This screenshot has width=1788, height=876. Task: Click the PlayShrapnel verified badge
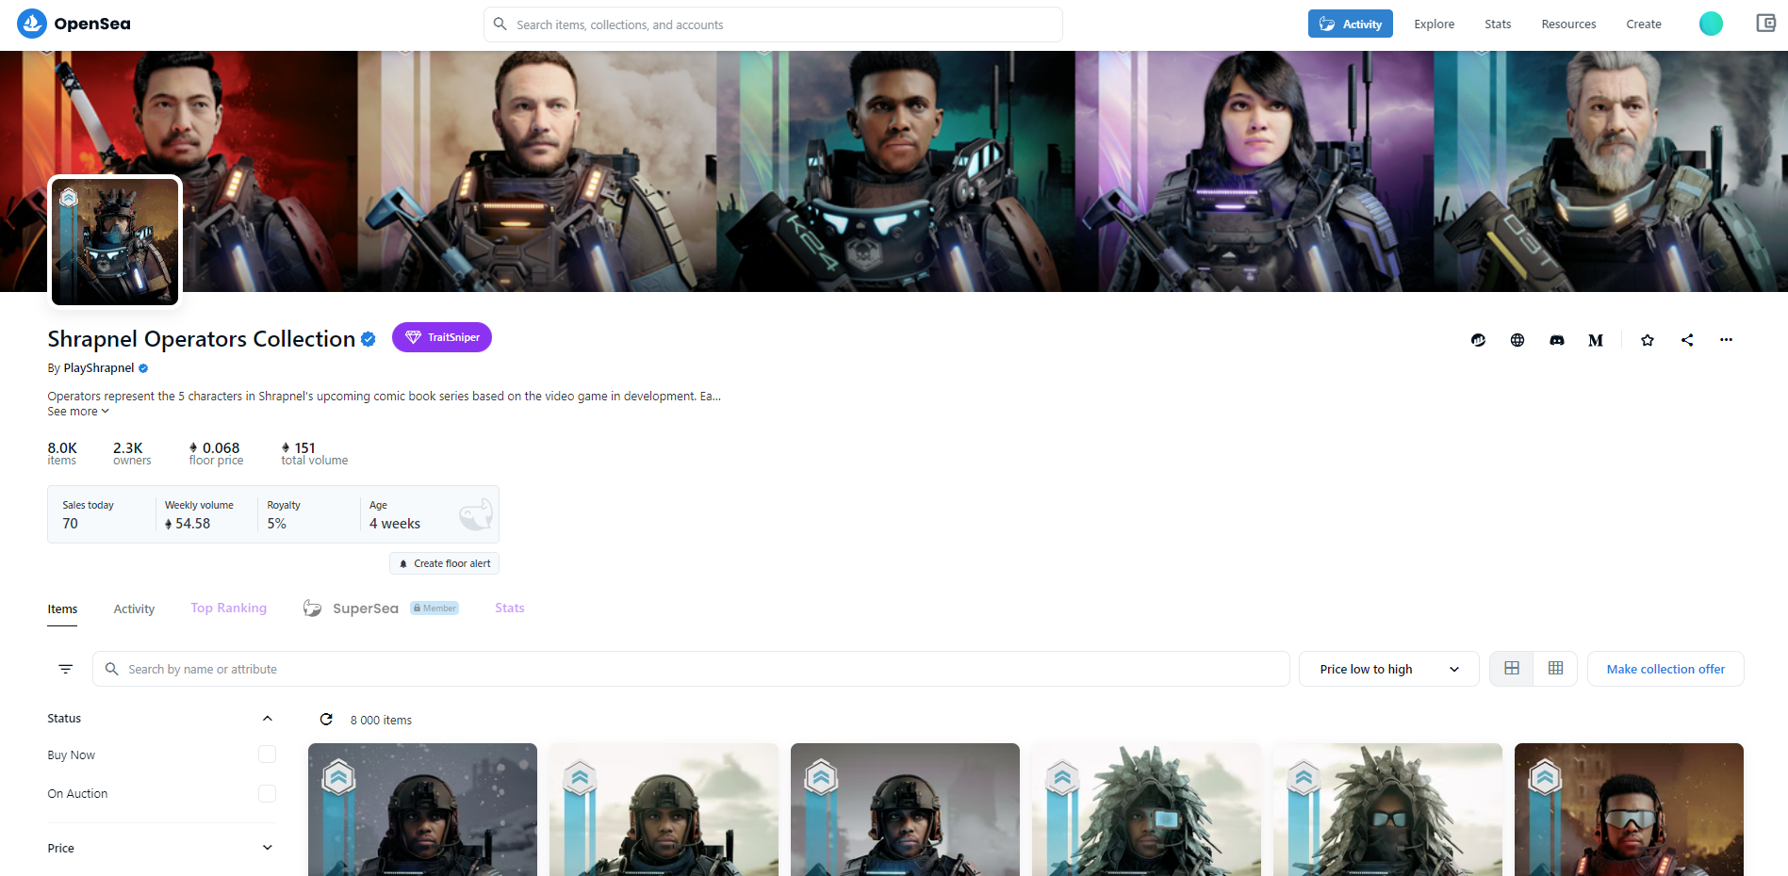pyautogui.click(x=143, y=368)
